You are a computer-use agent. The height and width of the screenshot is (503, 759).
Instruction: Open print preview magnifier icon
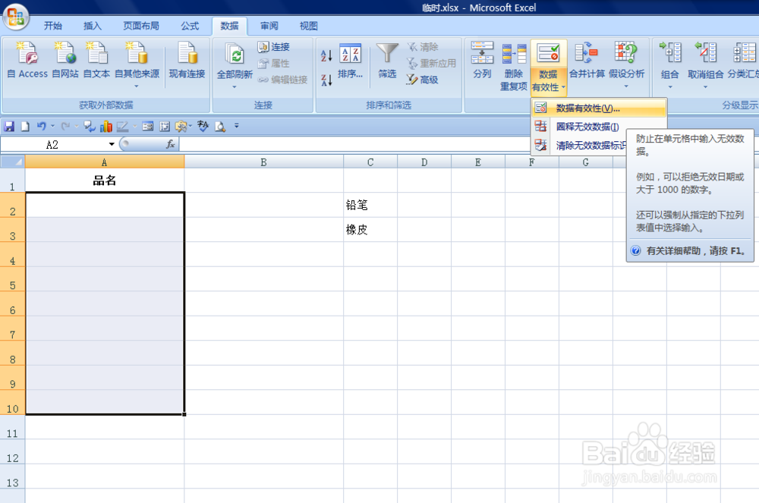[220, 127]
